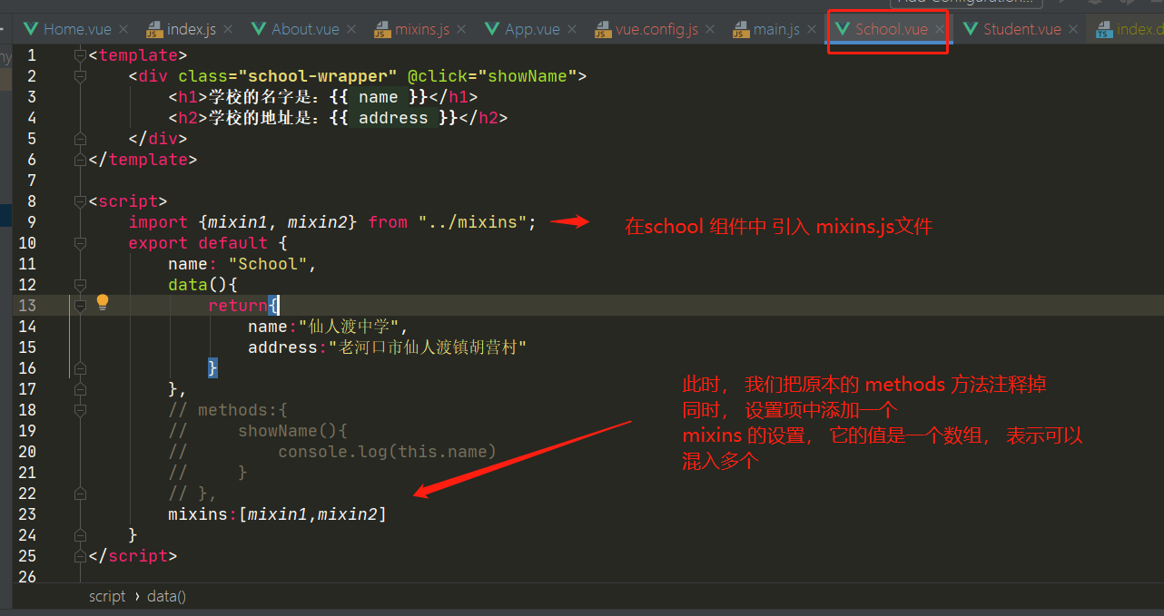This screenshot has height=616, width=1164.
Task: Close the App.vue tab
Action: click(574, 30)
